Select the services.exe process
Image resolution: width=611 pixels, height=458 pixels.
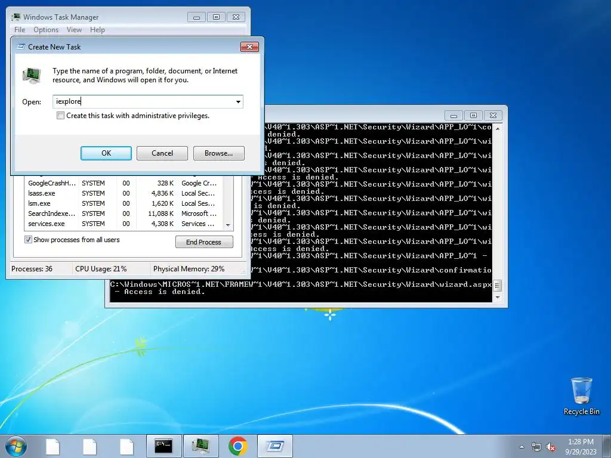pos(123,224)
